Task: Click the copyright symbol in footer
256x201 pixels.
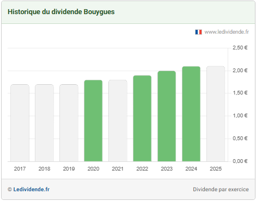Action: click(x=10, y=190)
